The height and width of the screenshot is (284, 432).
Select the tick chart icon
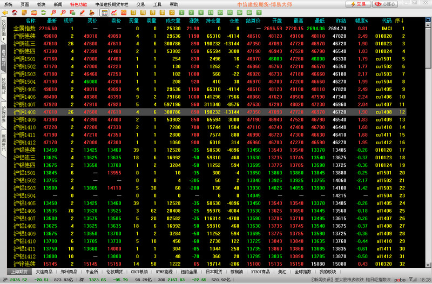[x=123, y=11]
